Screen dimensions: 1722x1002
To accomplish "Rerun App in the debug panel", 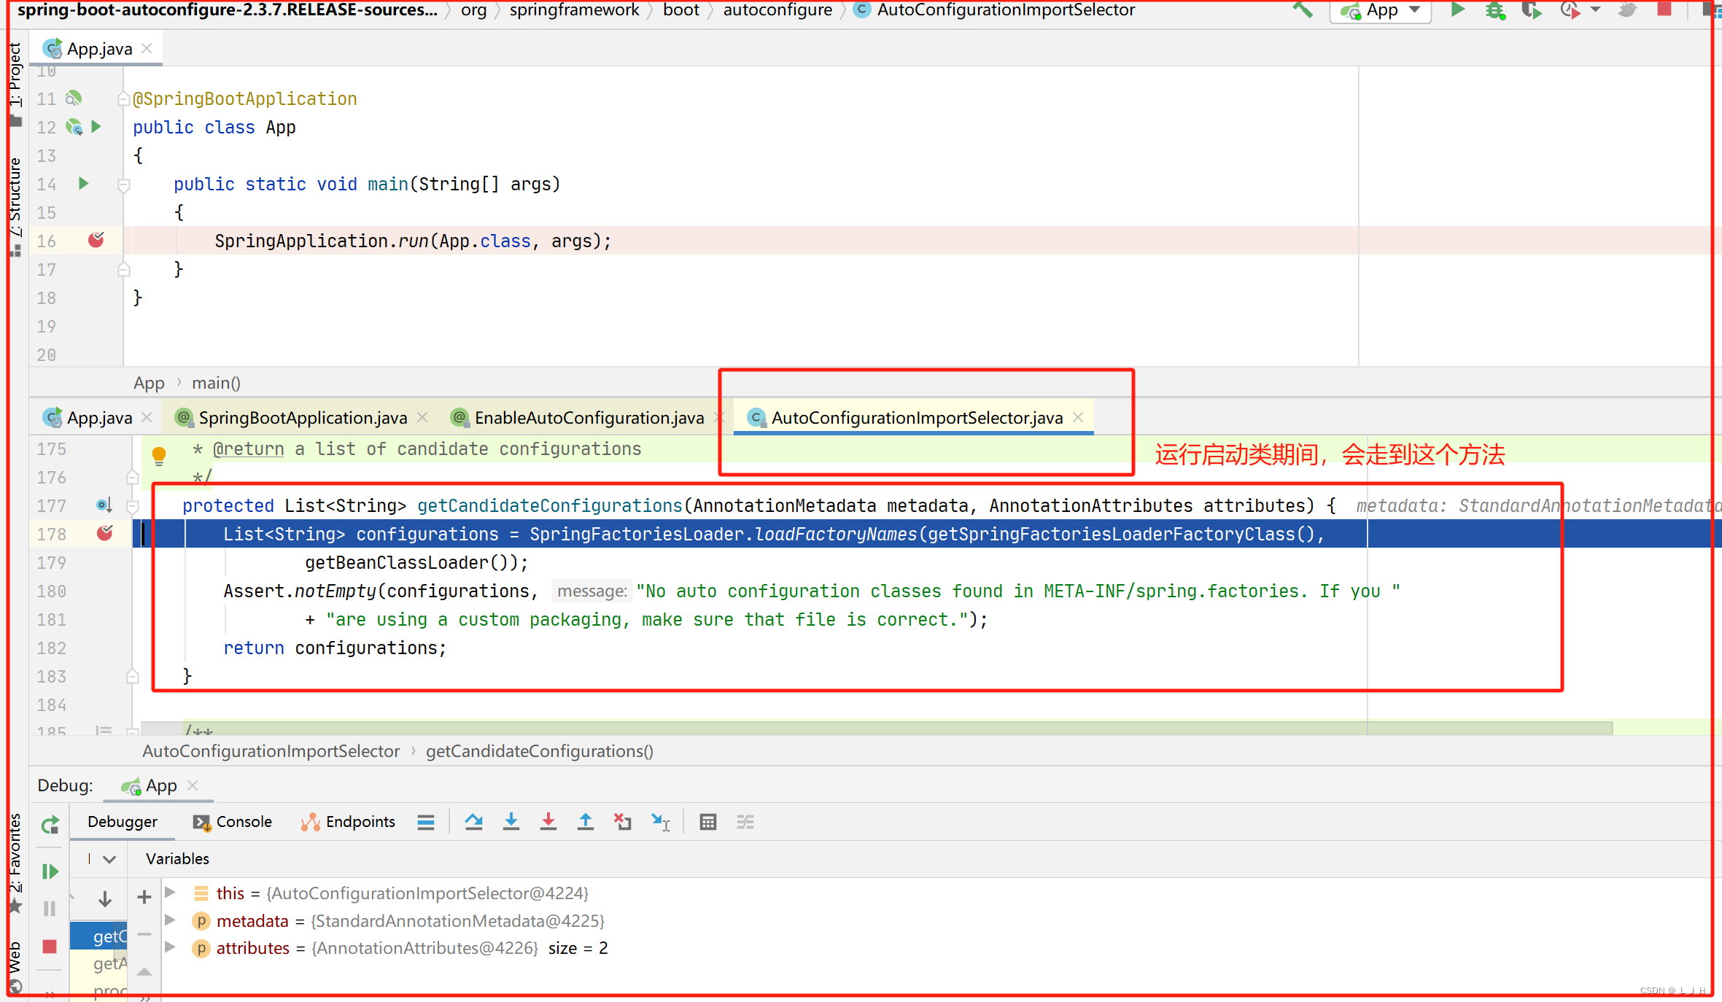I will pyautogui.click(x=50, y=825).
